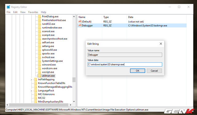
Task: Select the (Default) string value icon
Action: [x=80, y=21]
